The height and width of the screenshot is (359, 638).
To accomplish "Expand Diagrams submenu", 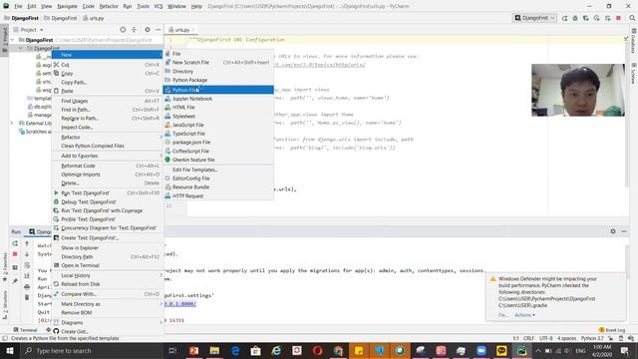I will [107, 322].
